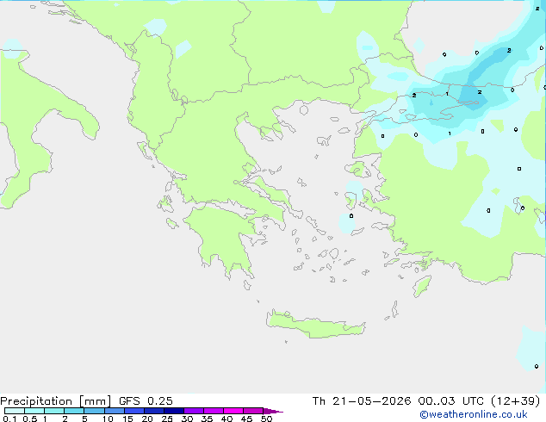Click the (12+39) forecast hour label
Viewport: 546px width, 422px height.
[x=515, y=401]
